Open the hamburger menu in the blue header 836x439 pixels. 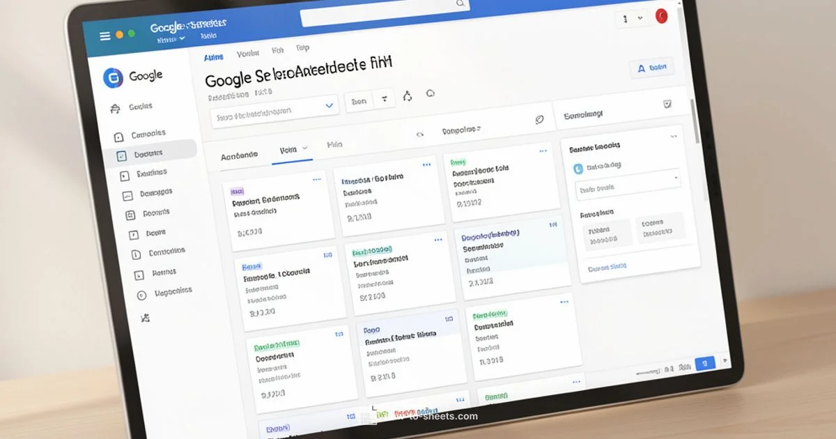point(105,36)
